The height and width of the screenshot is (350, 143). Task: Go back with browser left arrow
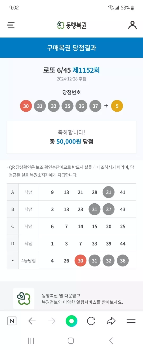tap(32, 321)
